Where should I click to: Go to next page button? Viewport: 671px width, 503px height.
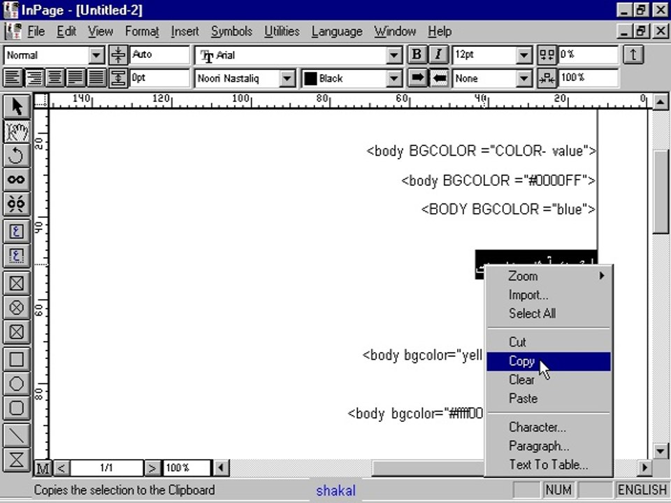[x=152, y=468]
